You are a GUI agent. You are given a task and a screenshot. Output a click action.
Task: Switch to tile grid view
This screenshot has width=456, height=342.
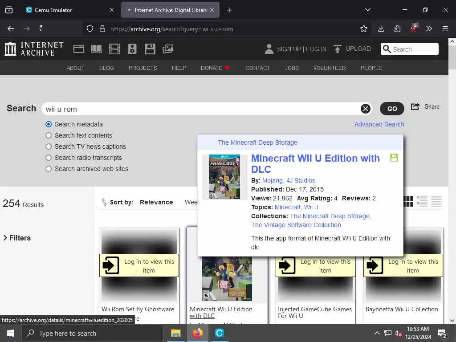(408, 201)
